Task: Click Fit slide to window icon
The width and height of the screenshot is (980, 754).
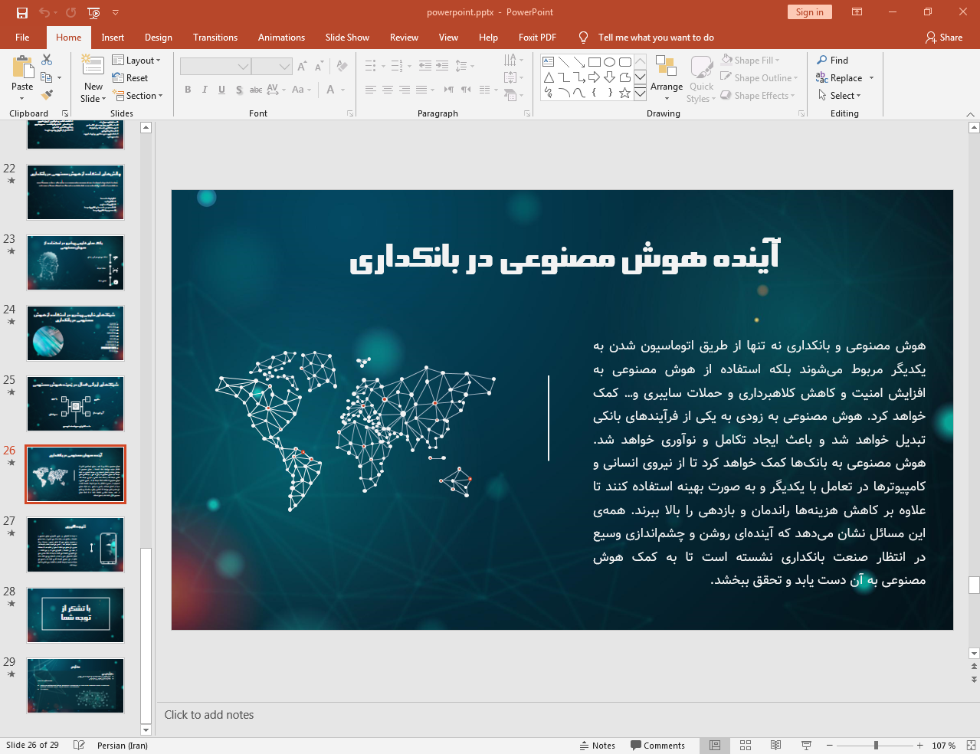Action: tap(971, 745)
